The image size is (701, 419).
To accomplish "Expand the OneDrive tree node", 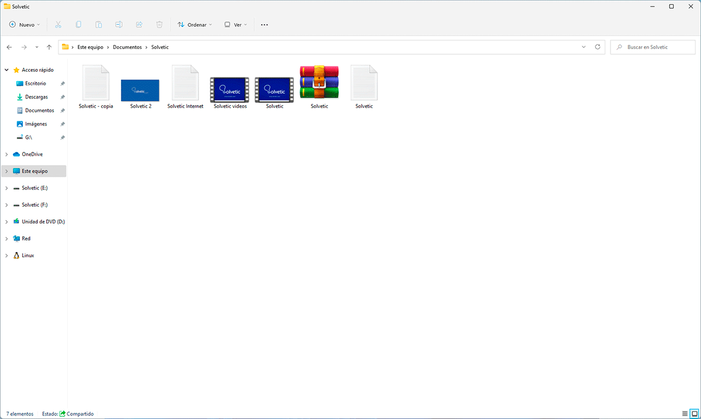I will click(x=6, y=154).
